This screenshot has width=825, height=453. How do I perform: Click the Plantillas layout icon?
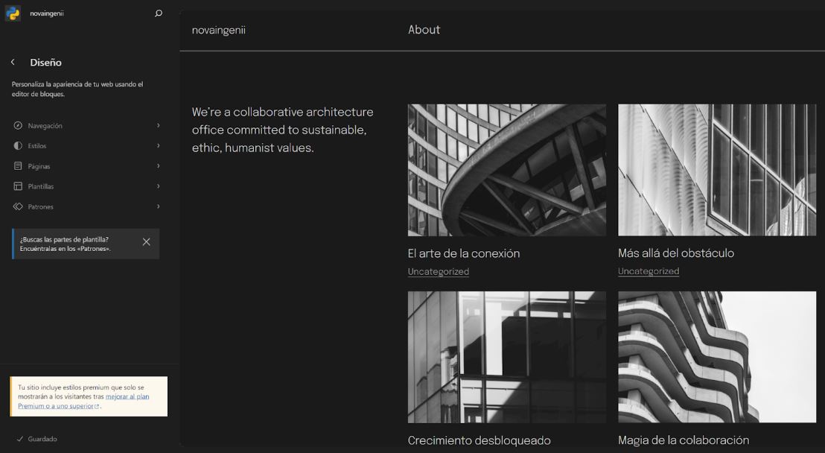coord(18,186)
